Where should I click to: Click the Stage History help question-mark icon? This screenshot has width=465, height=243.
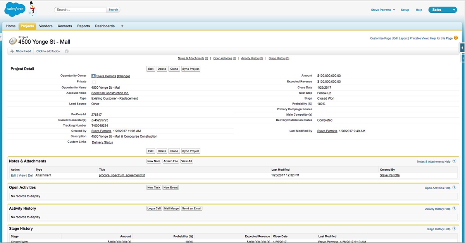click(x=454, y=229)
